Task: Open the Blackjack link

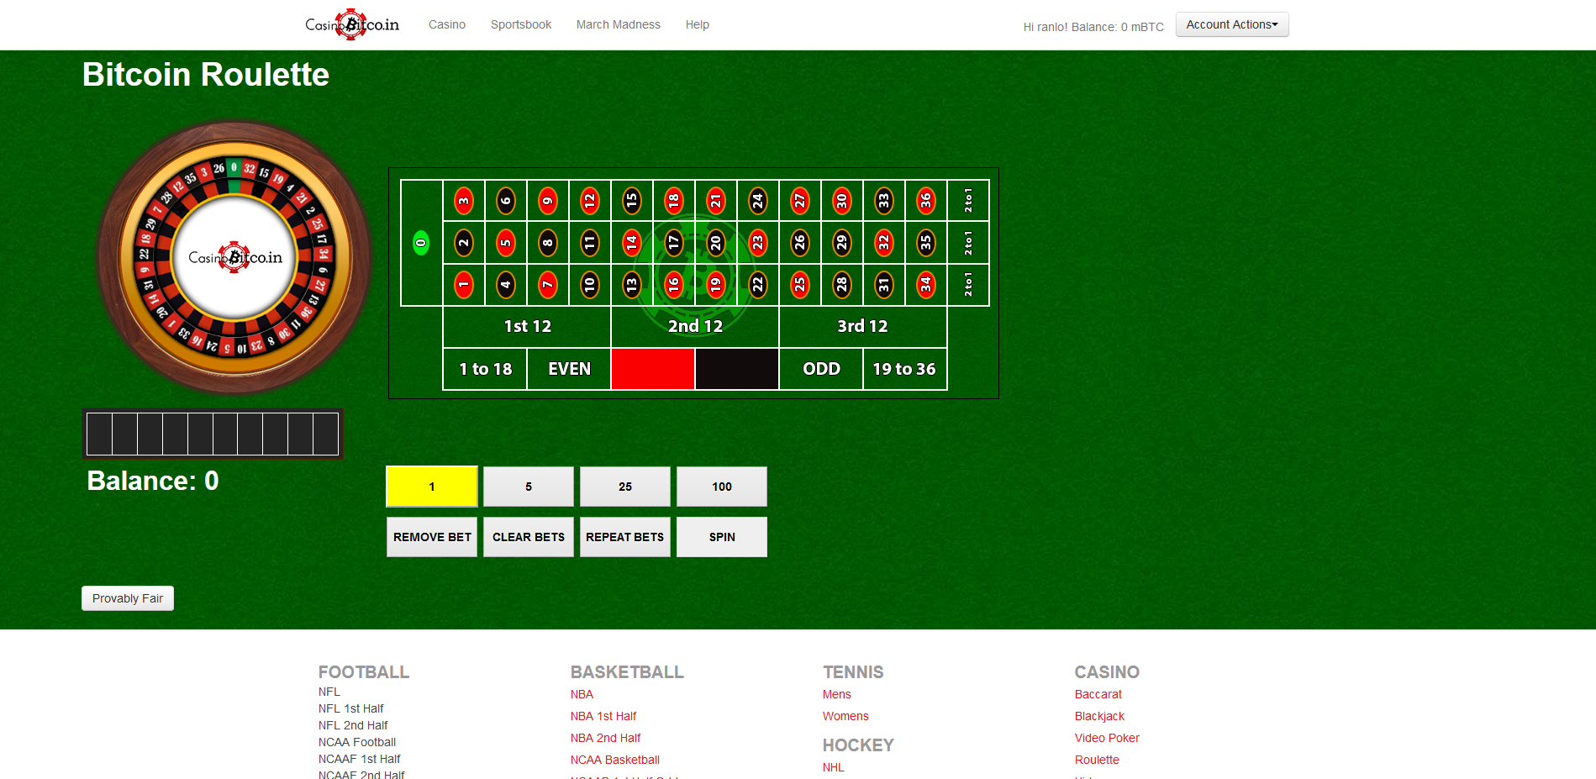Action: click(x=1099, y=716)
